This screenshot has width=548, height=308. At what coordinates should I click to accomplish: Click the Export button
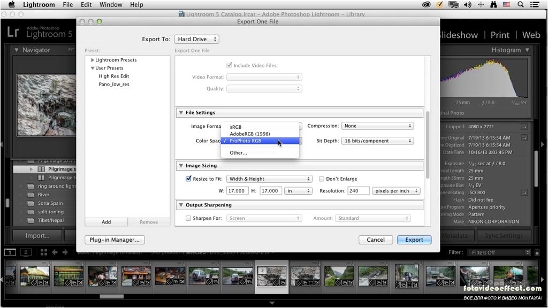(x=414, y=240)
